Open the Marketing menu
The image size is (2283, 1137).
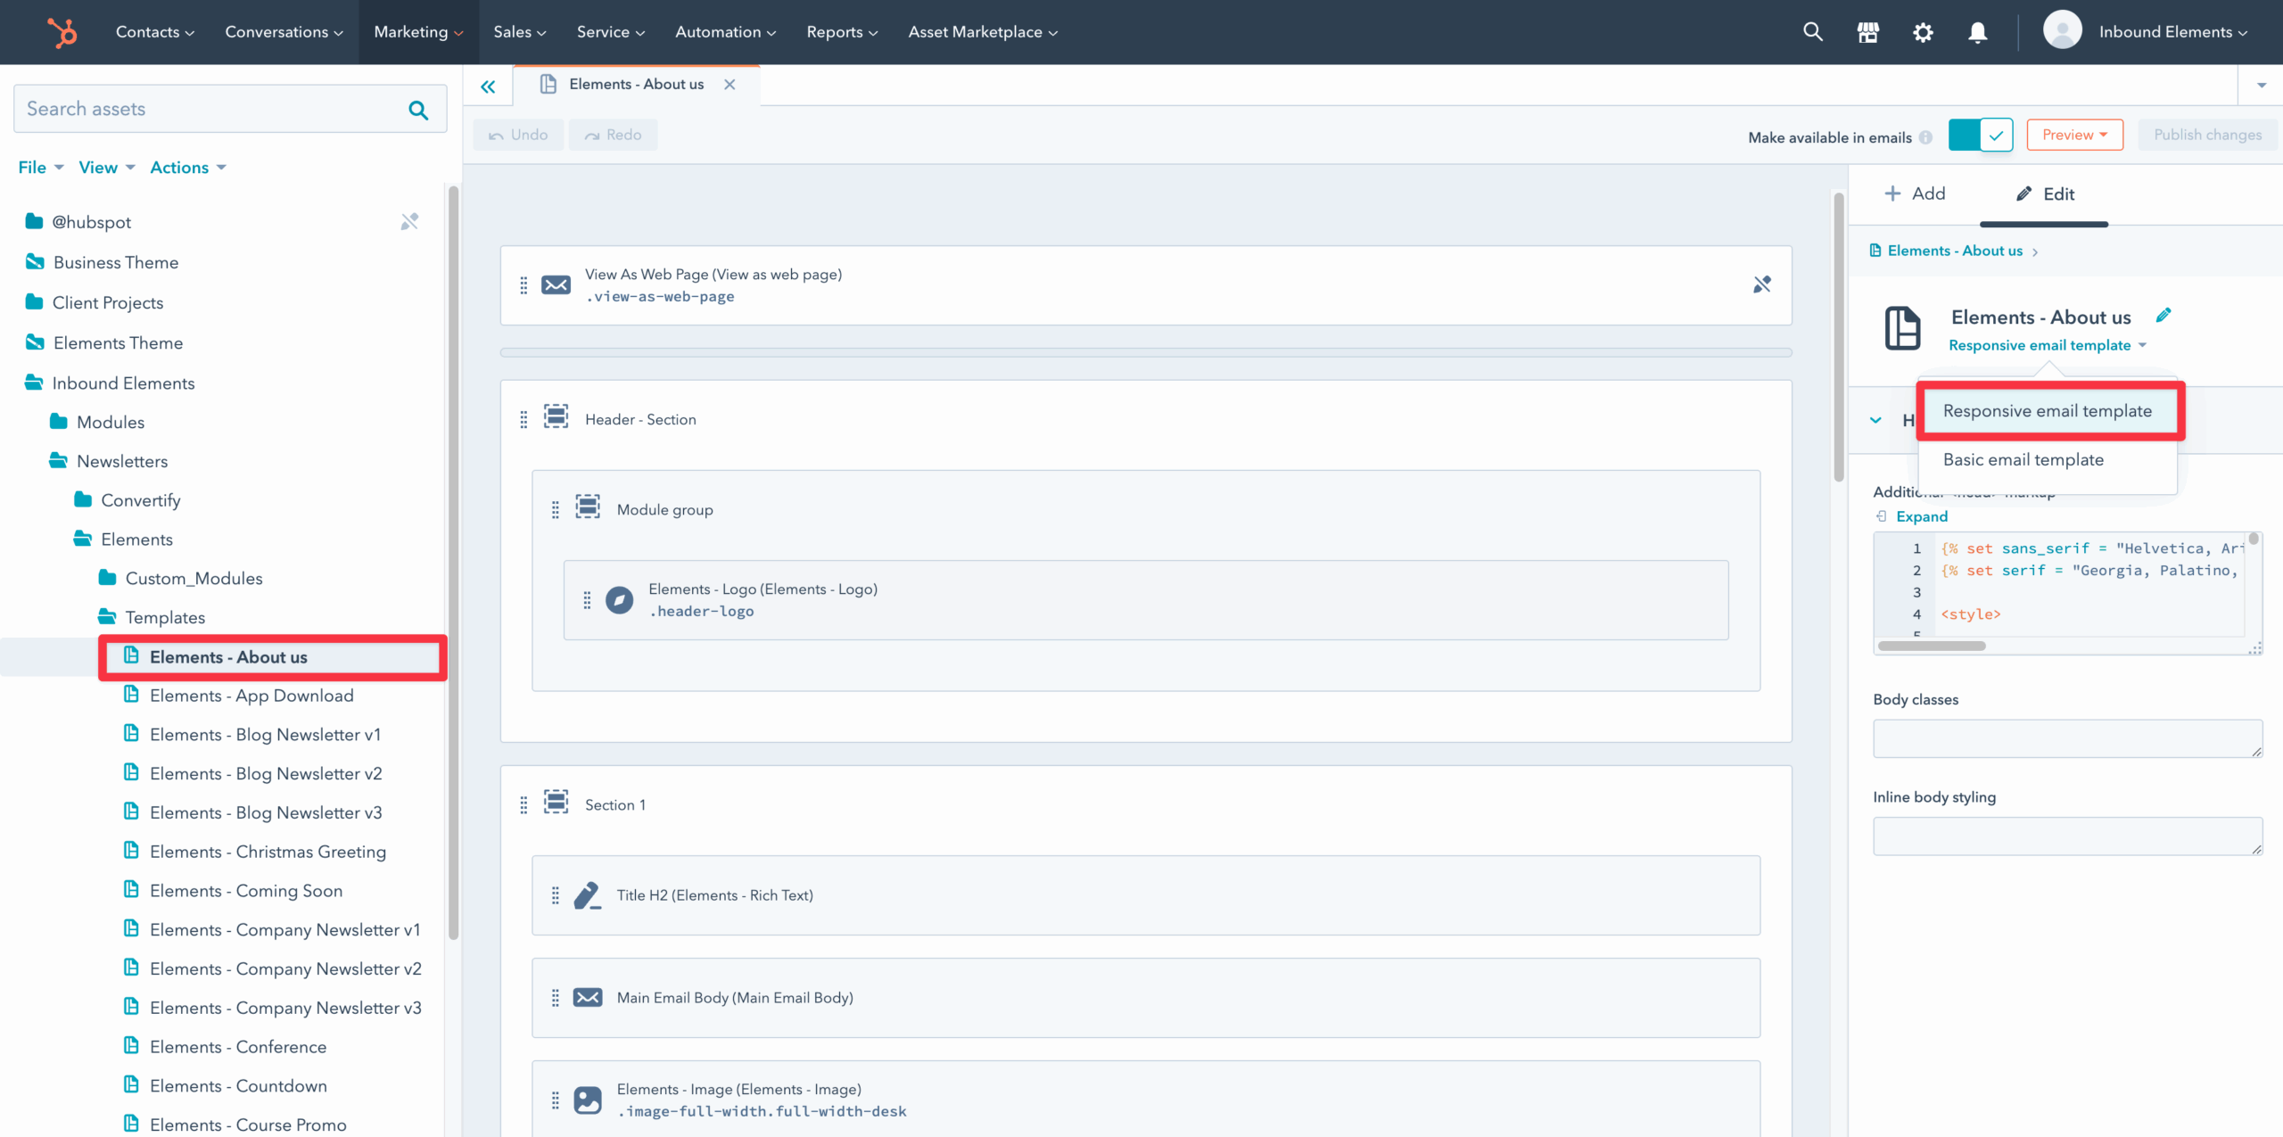pos(418,32)
